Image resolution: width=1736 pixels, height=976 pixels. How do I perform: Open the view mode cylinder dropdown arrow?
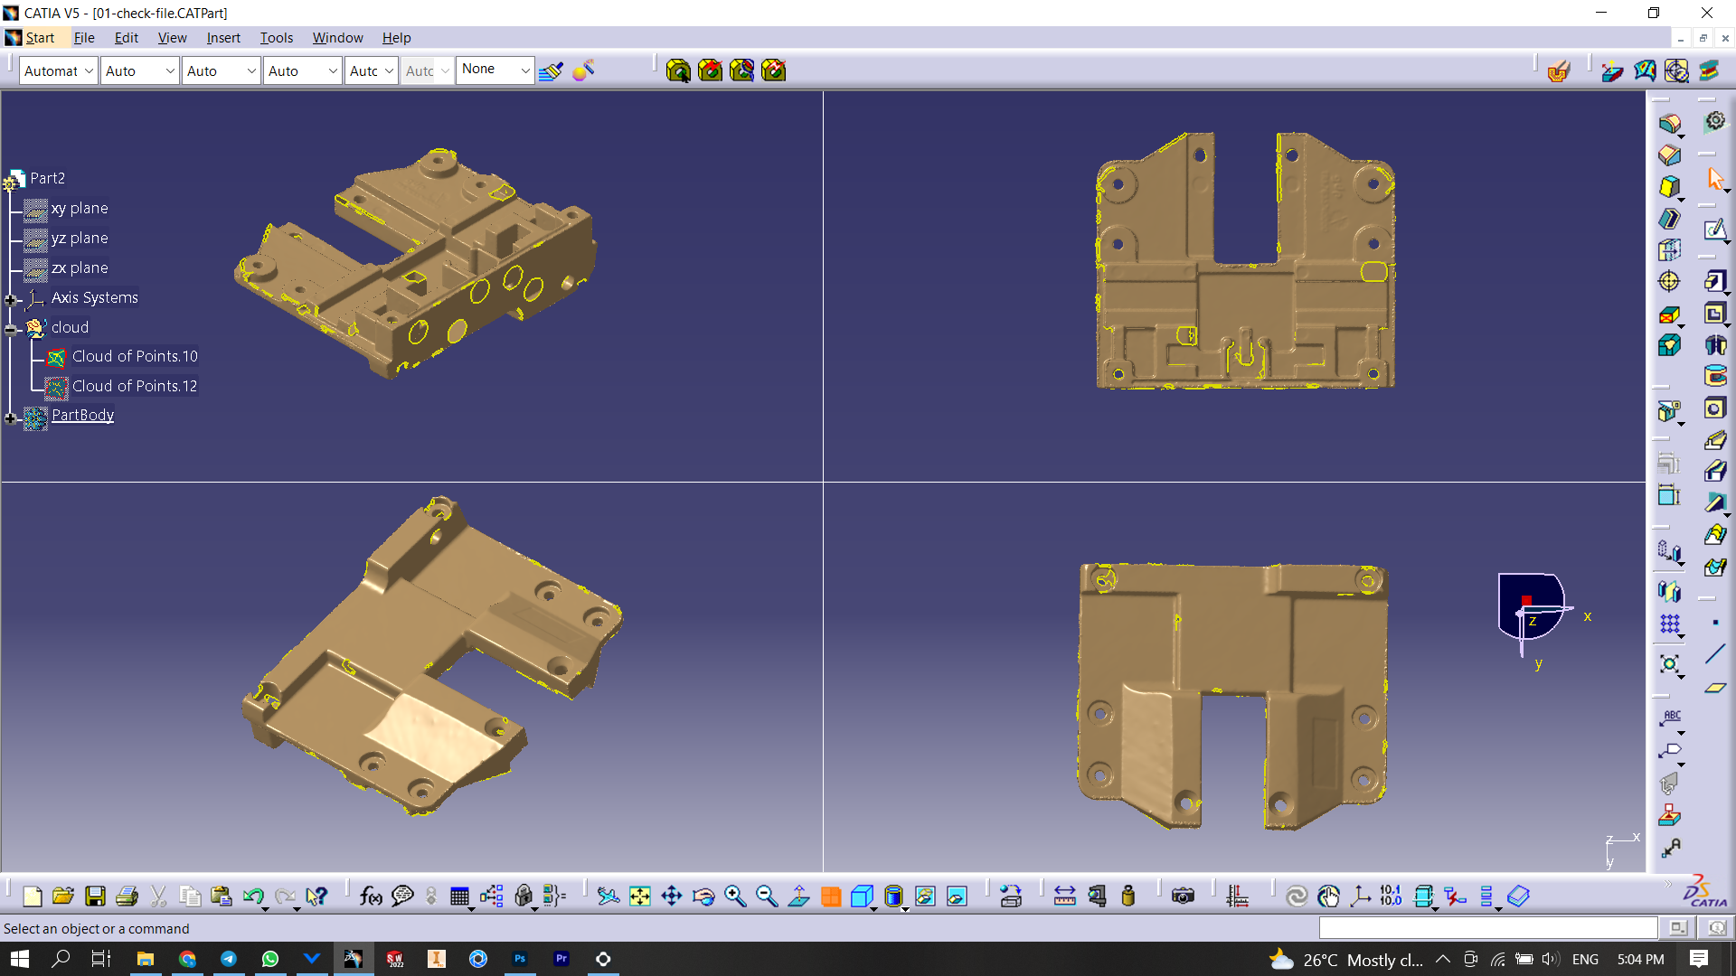(x=906, y=907)
